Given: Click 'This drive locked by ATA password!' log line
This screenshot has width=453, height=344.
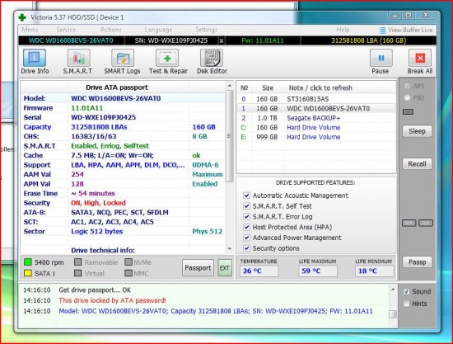Looking at the screenshot, I should (112, 300).
